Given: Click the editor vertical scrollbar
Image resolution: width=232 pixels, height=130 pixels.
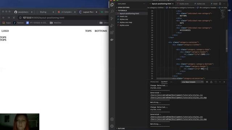Looking at the screenshot, I should point(227,41).
